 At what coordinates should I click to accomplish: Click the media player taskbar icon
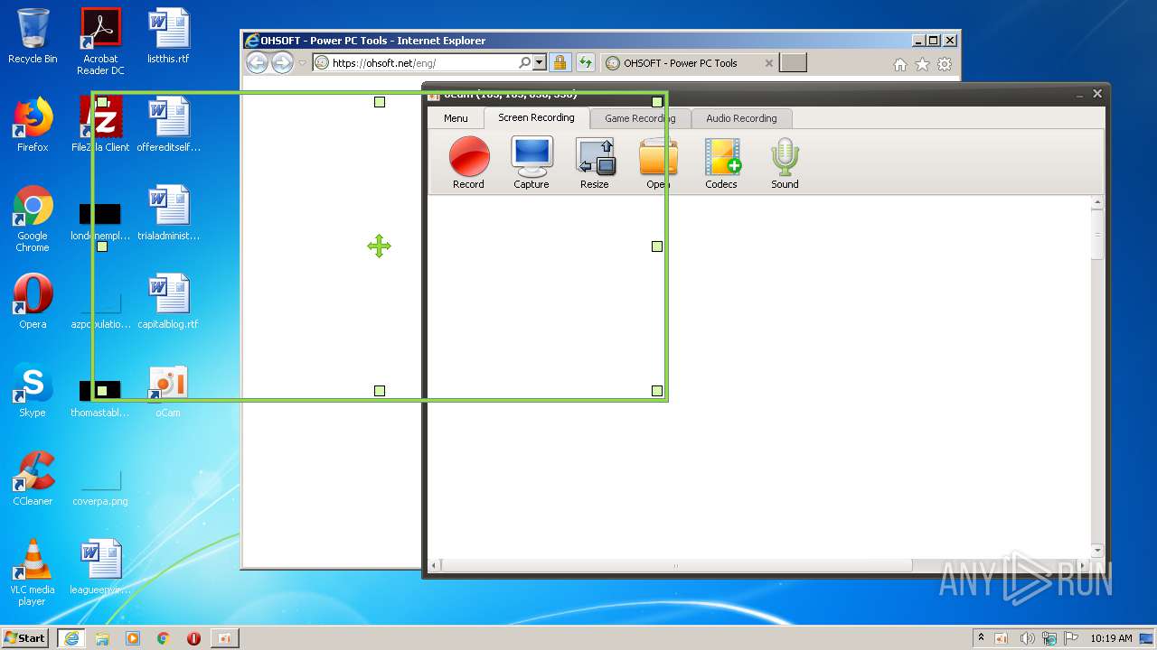point(133,638)
